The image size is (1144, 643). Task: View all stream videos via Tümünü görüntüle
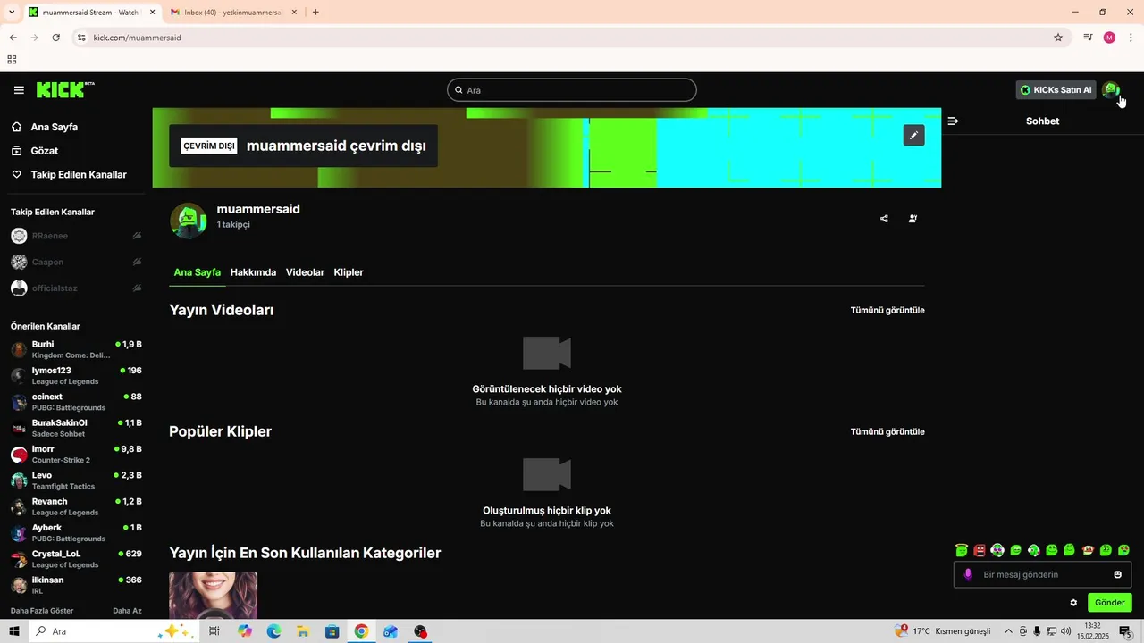887,310
